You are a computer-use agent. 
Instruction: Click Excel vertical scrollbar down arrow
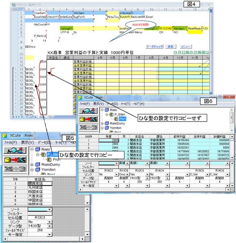[211, 93]
